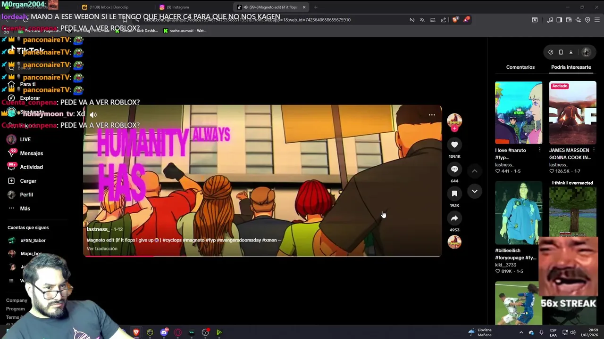Open comments on the video (644)
This screenshot has width=604, height=339.
pos(454,169)
